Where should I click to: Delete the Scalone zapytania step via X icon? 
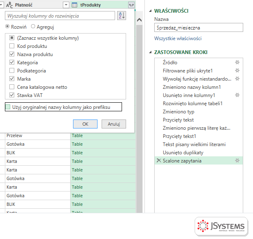(x=159, y=160)
